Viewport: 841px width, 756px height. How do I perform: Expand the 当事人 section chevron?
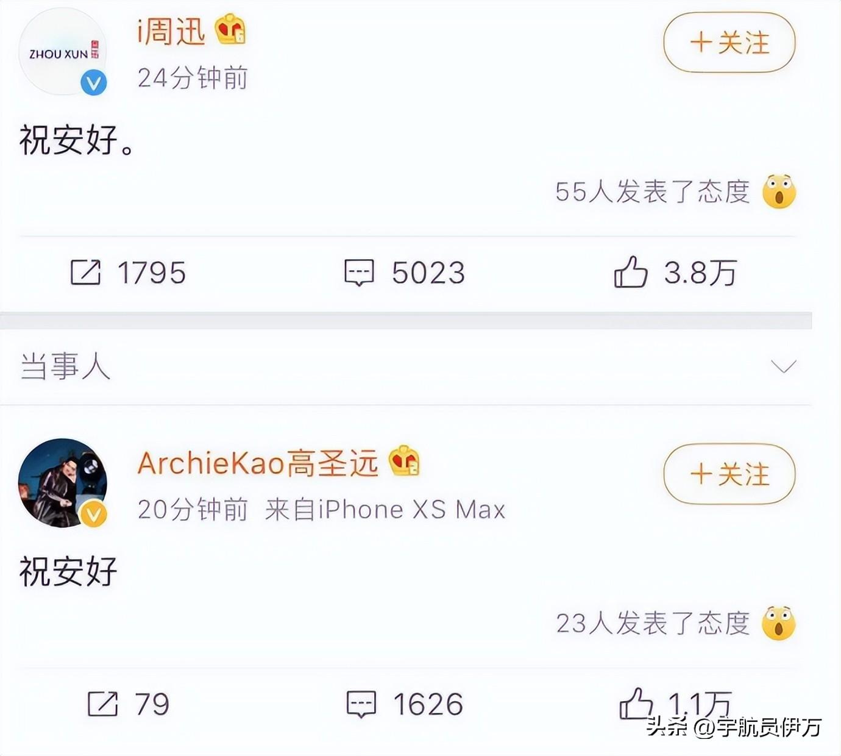(x=784, y=366)
